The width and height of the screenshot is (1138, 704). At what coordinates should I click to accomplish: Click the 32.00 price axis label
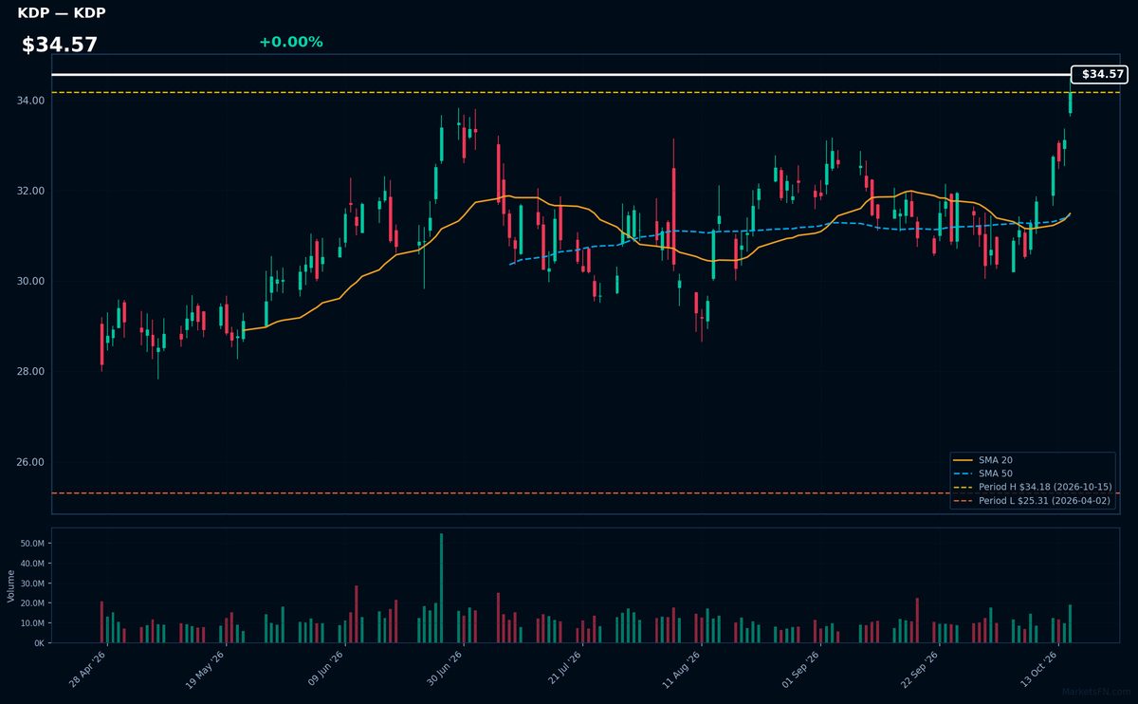(x=30, y=191)
